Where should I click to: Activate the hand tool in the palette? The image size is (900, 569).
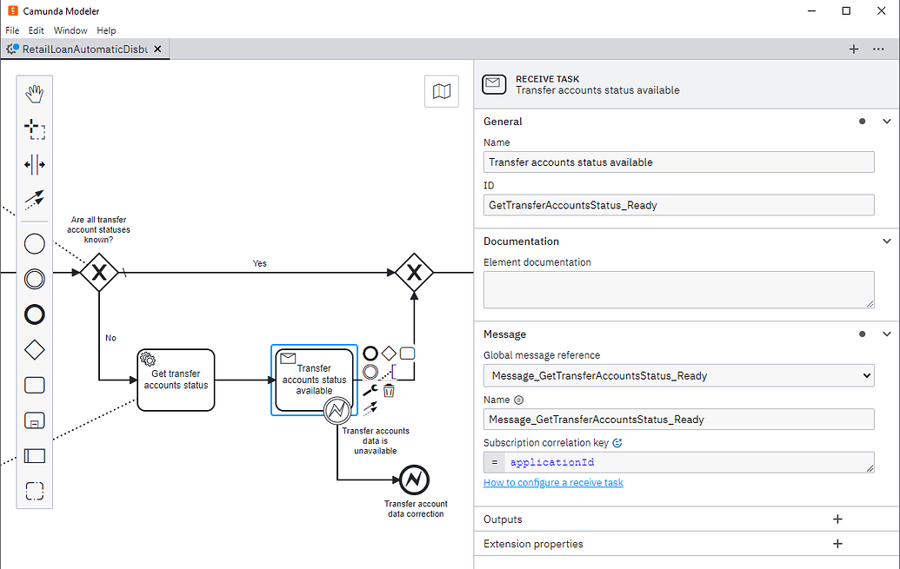click(x=34, y=92)
